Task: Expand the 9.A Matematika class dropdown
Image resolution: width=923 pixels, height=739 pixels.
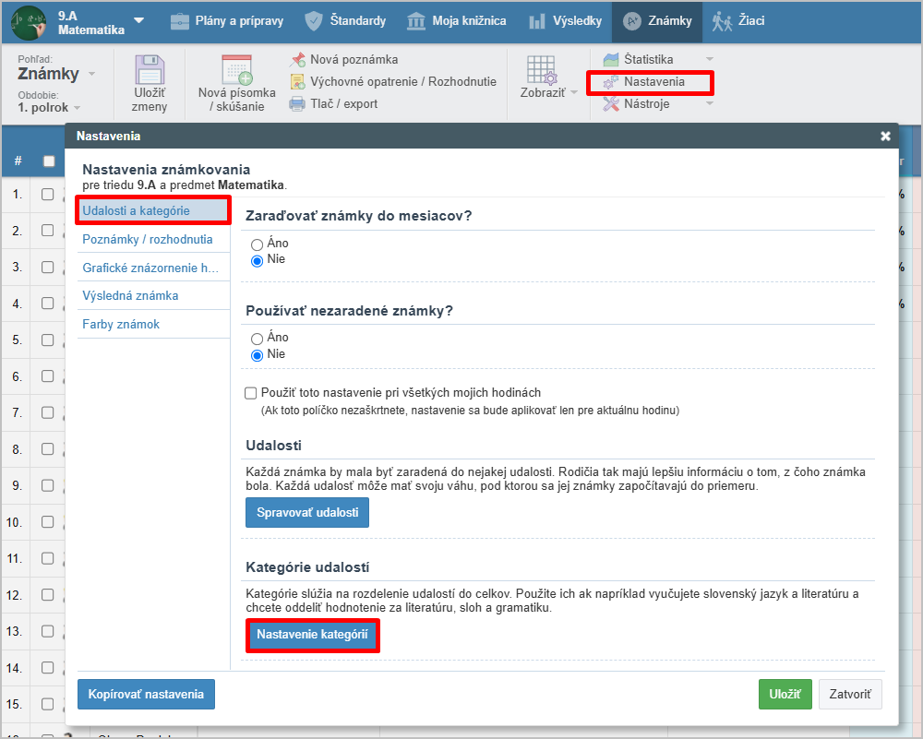Action: pyautogui.click(x=138, y=19)
